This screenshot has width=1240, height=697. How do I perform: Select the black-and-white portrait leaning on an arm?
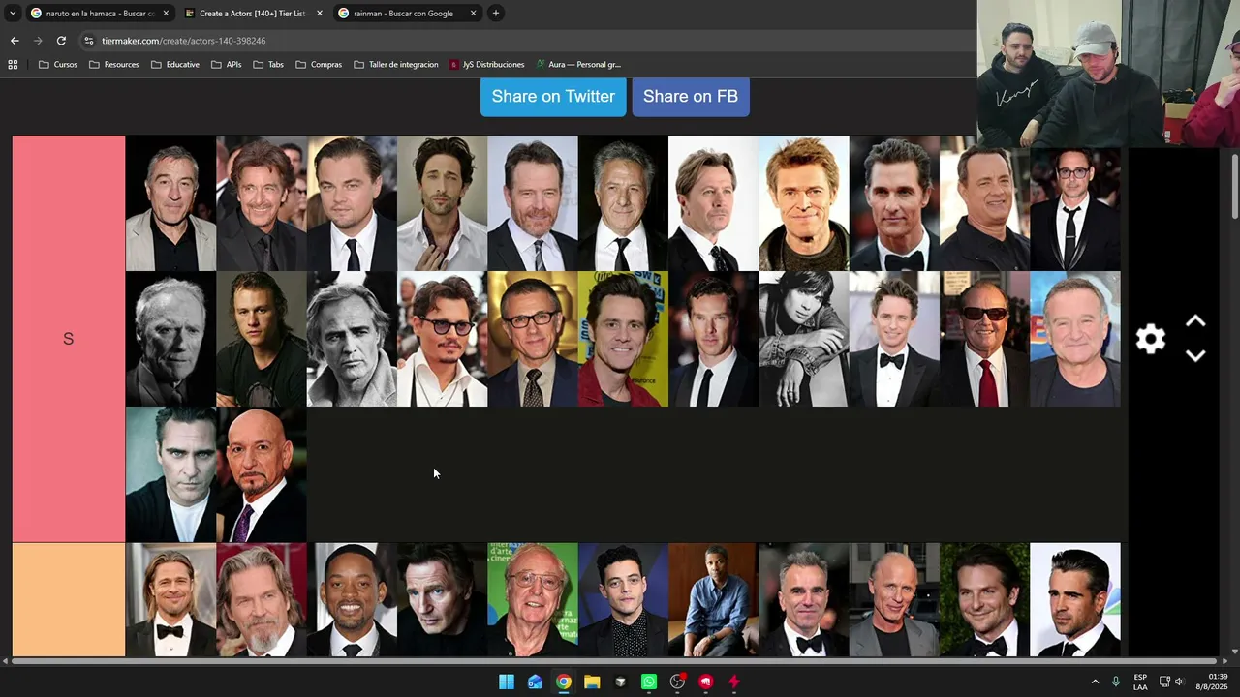tap(804, 339)
